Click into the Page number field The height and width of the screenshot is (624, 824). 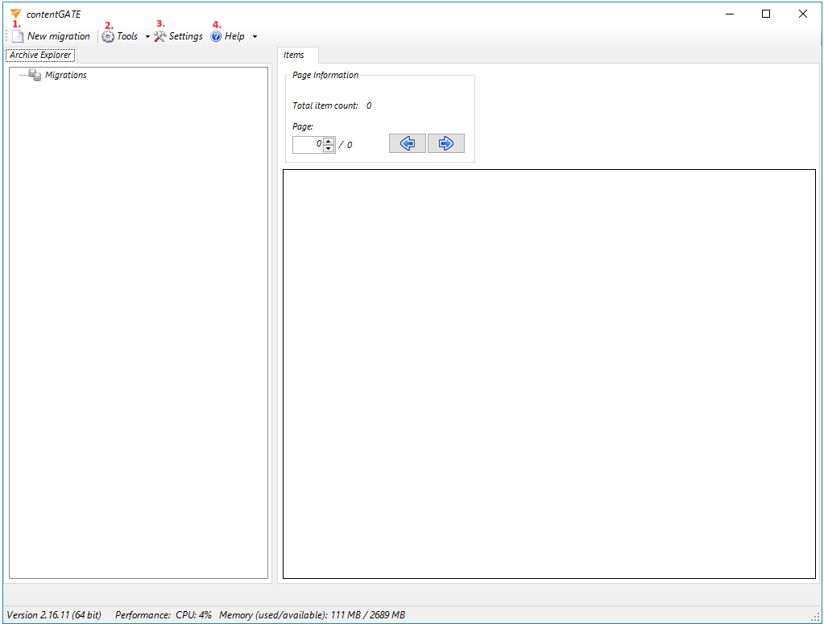pyautogui.click(x=308, y=145)
